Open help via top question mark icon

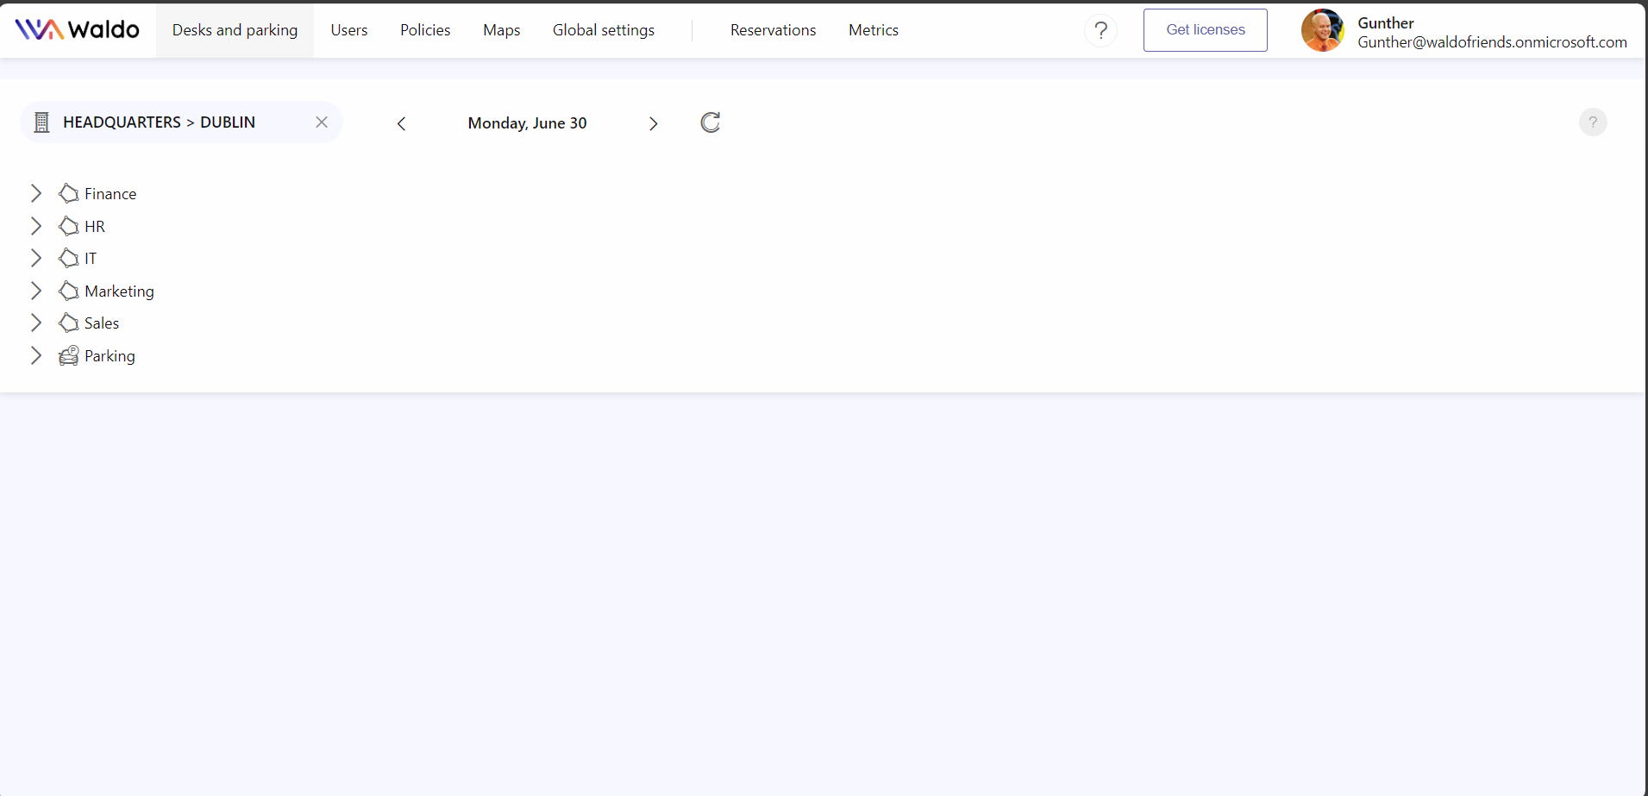pyautogui.click(x=1100, y=29)
